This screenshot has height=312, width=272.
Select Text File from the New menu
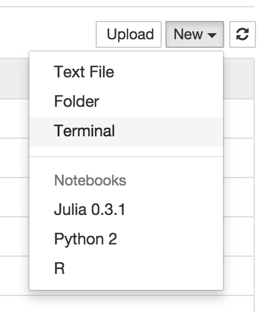126,72
